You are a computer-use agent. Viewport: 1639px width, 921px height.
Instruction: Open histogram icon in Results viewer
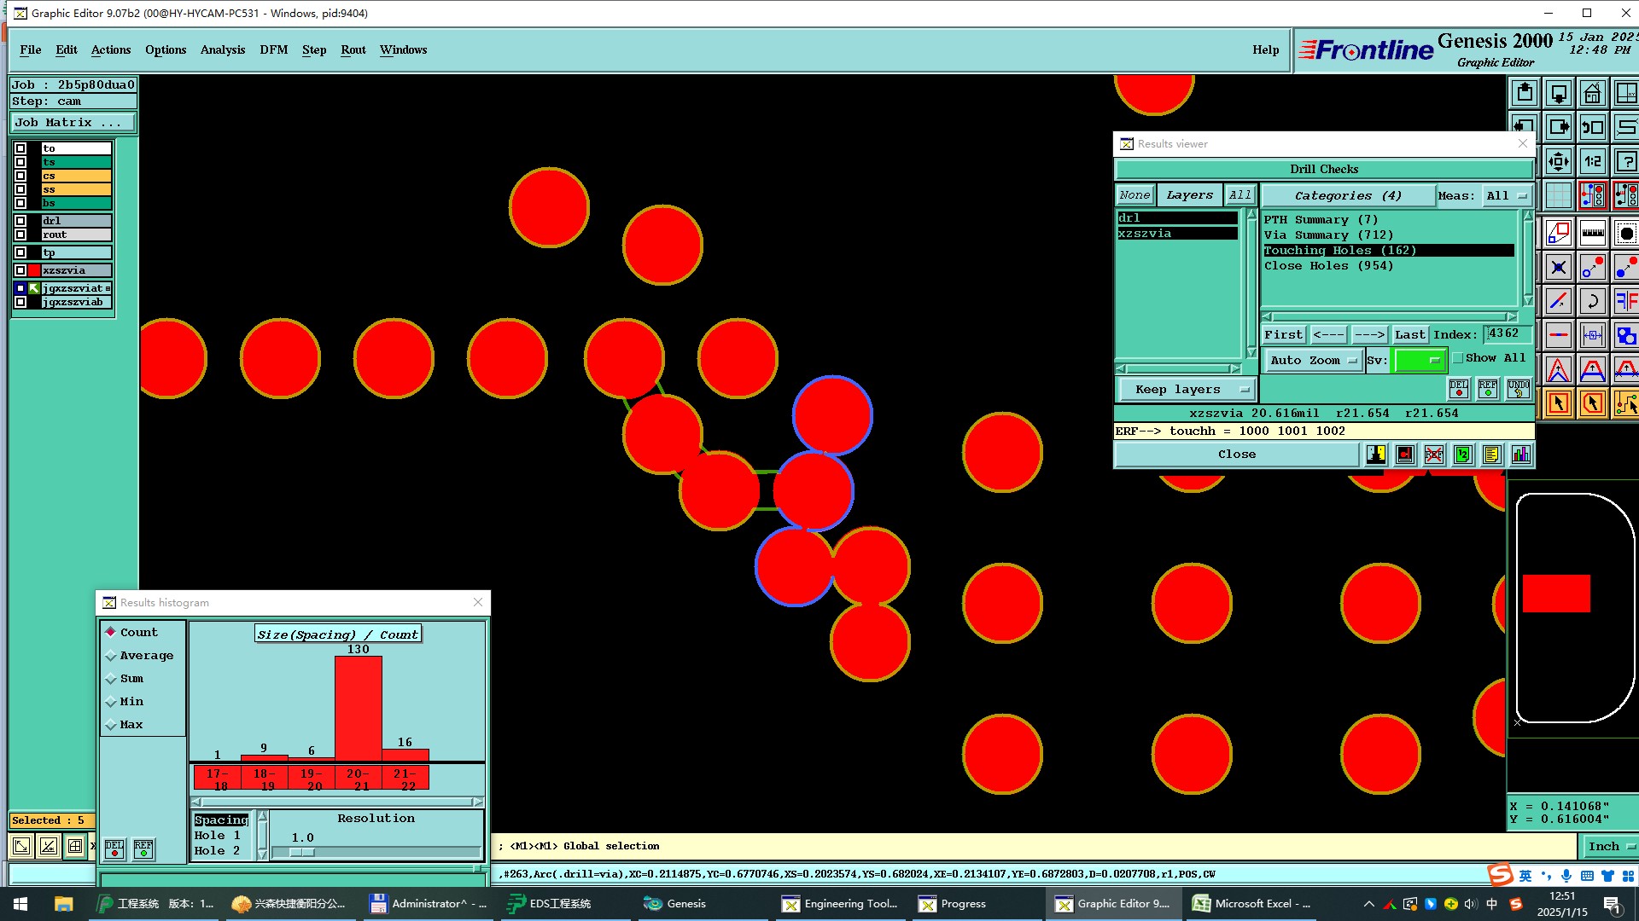[x=1520, y=455]
